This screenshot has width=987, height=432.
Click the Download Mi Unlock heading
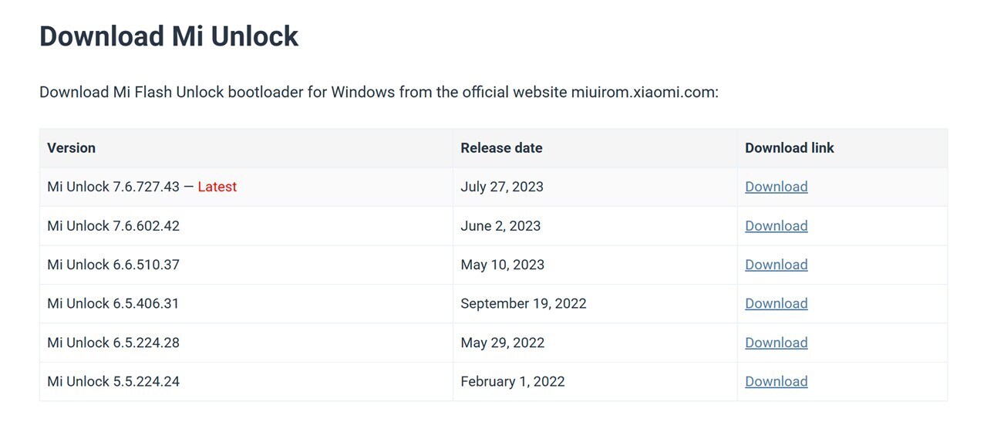click(x=169, y=36)
